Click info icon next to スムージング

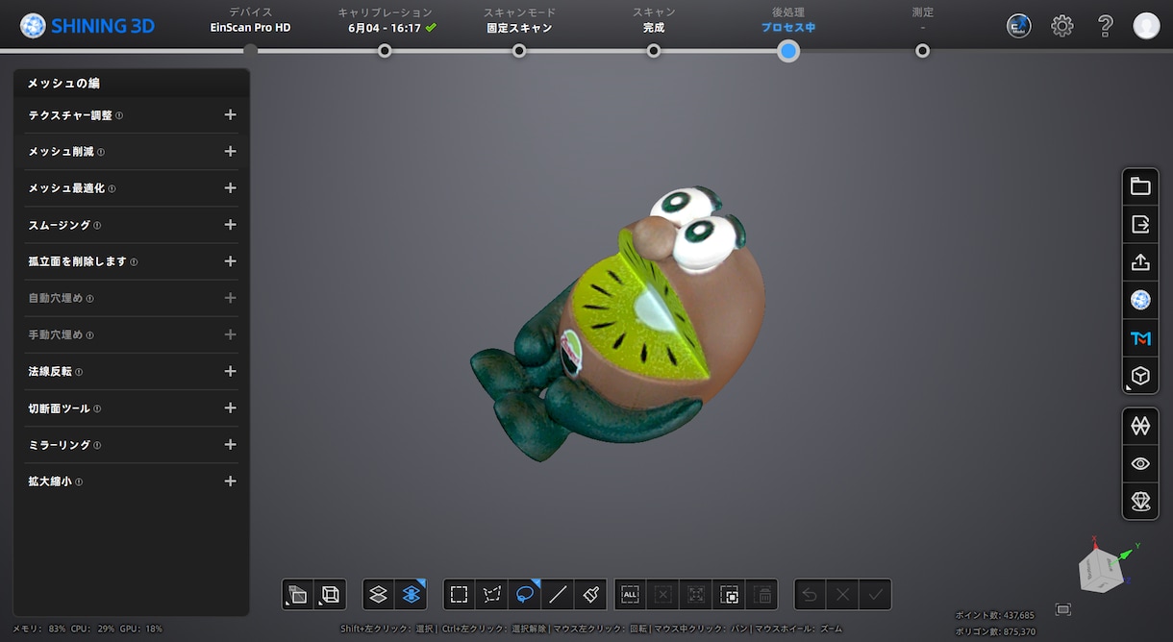click(x=97, y=225)
